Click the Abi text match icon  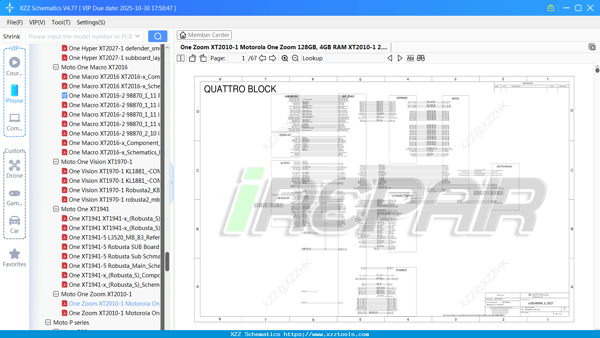click(410, 58)
